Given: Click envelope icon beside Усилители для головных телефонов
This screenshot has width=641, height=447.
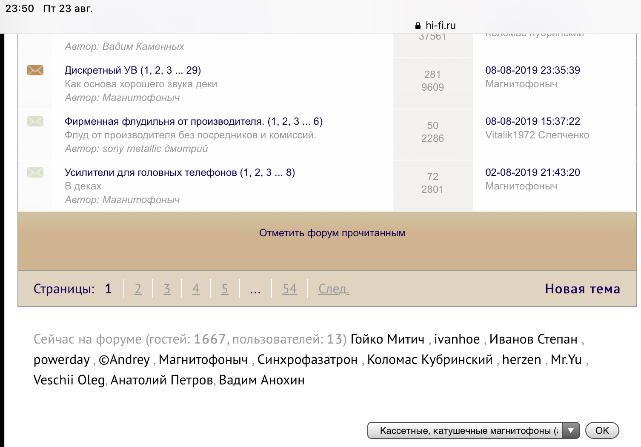Looking at the screenshot, I should [x=35, y=172].
